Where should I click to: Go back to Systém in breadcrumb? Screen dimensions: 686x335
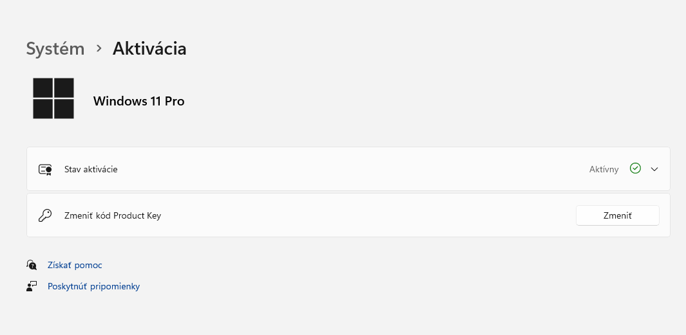(55, 48)
